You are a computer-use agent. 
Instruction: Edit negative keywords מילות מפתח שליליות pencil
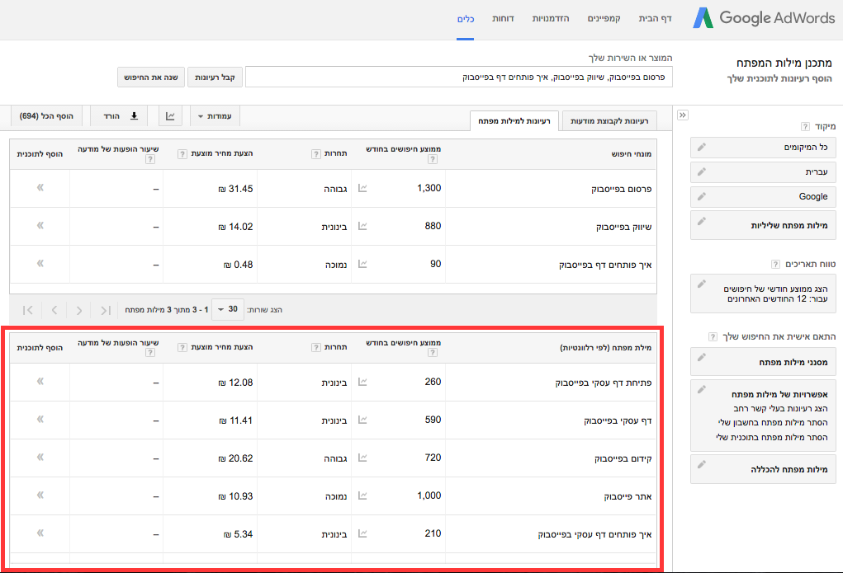click(702, 221)
